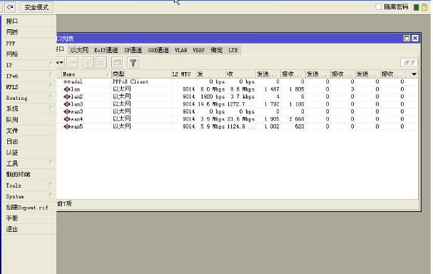433x274 pixels.
Task: Open the 日志 sidebar menu item
Action: click(x=29, y=142)
